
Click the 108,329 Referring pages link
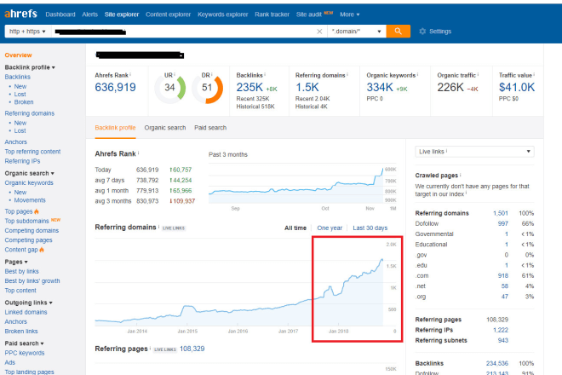coord(192,349)
